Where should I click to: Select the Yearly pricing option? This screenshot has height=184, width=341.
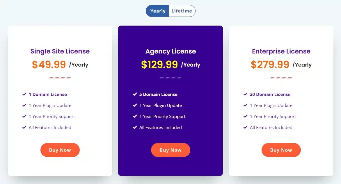click(x=157, y=11)
